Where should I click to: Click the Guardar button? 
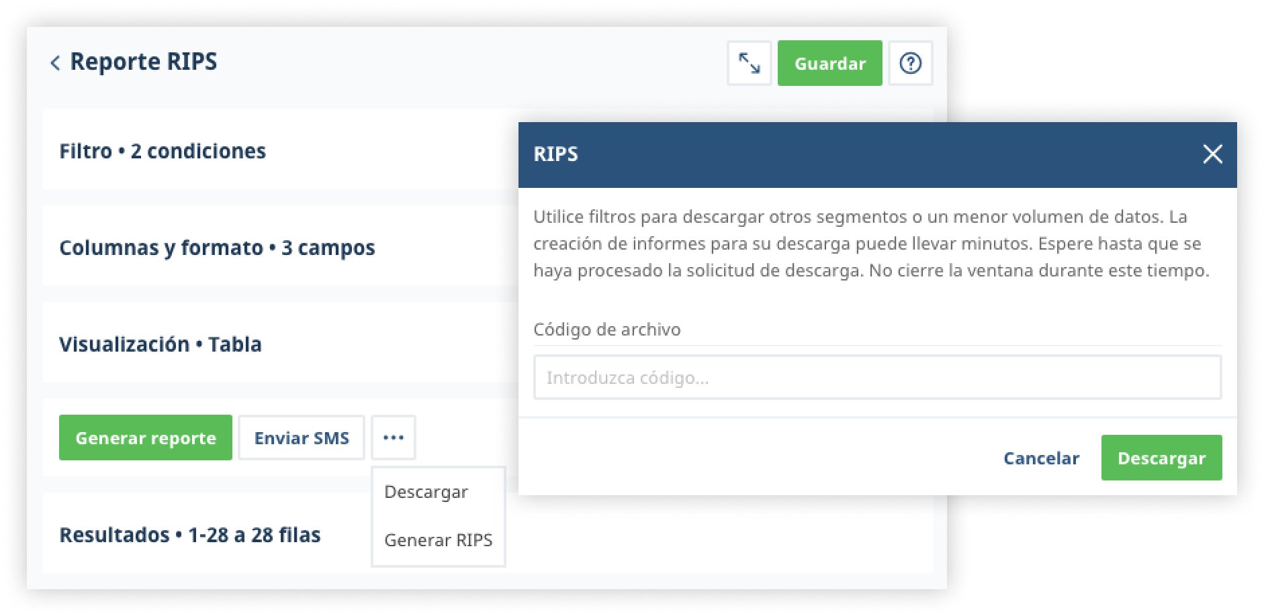coord(829,63)
